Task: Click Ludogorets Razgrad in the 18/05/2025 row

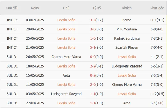Action: pos(127,66)
